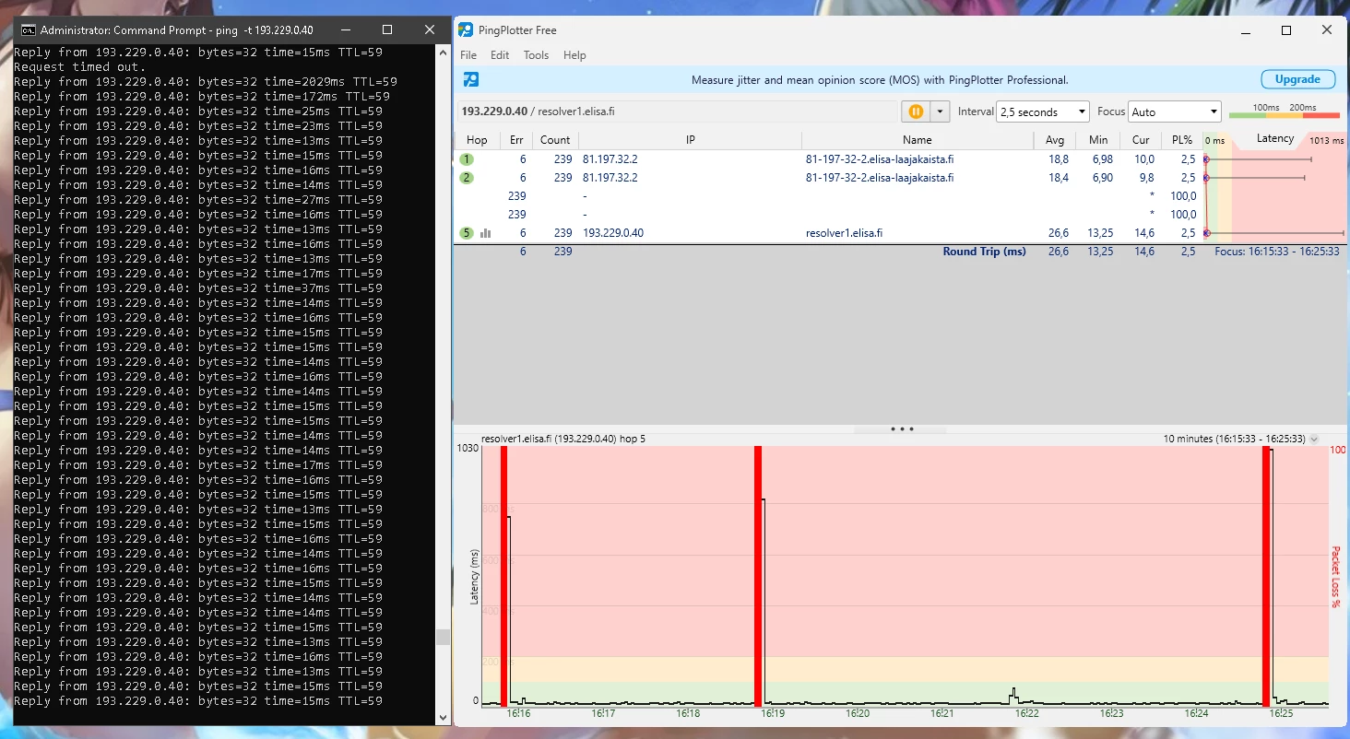
Task: Select the hop 2 name 81-197-32-2.elisa-laajakaista.fi
Action: coord(880,178)
